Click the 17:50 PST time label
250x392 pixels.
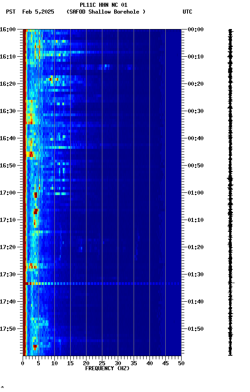[8, 329]
